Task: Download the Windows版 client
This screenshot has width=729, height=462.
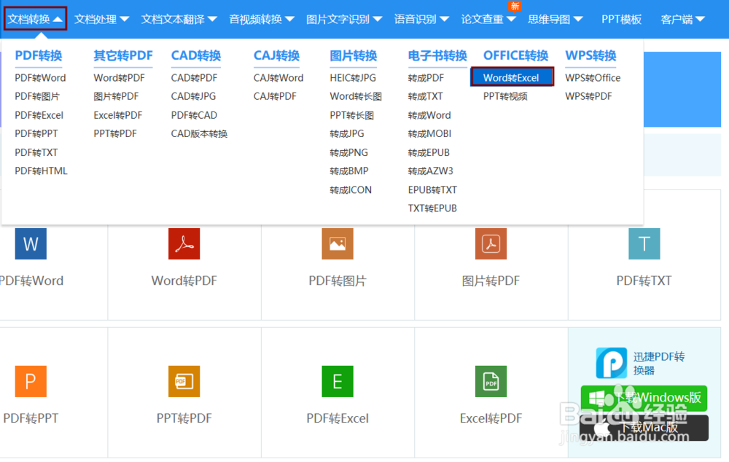Action: [x=644, y=398]
